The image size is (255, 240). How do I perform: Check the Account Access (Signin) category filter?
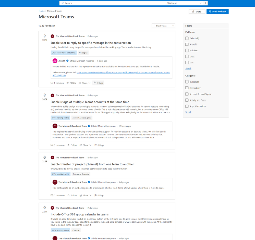click(x=187, y=94)
